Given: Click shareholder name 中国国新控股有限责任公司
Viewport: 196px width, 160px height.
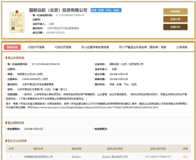Looking at the screenshot, I should [38, 157].
